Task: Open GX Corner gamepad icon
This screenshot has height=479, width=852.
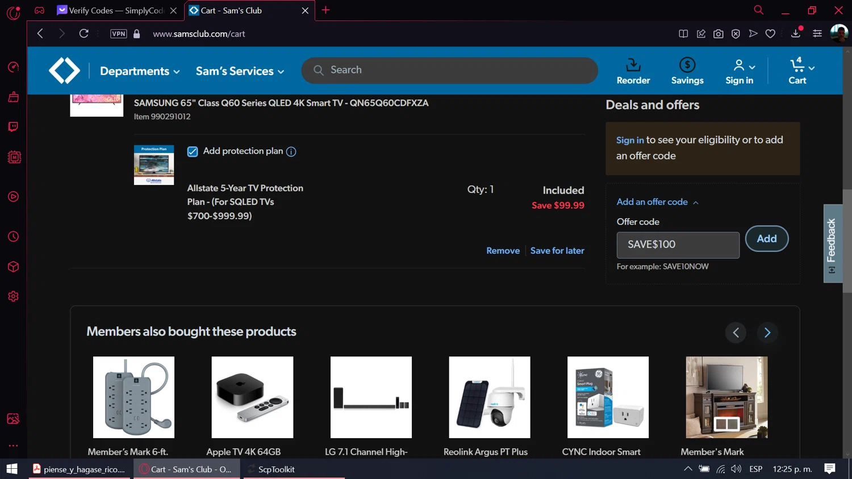Action: 39,10
